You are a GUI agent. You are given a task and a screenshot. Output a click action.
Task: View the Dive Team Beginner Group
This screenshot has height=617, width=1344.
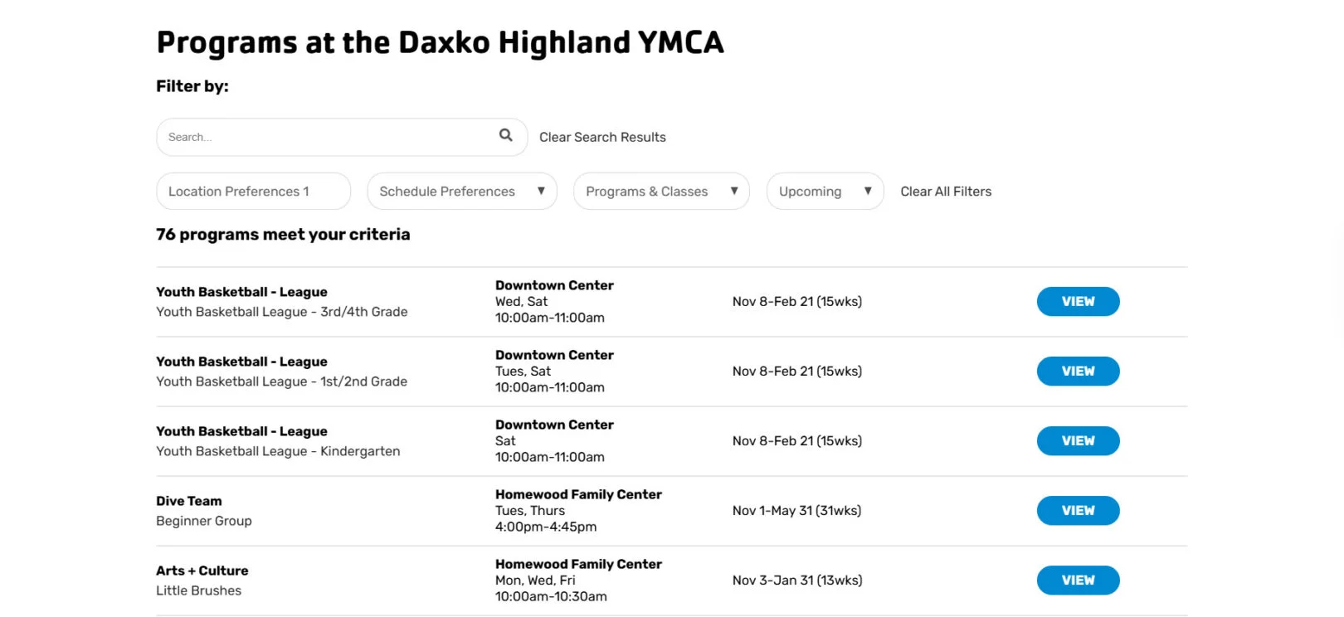tap(1078, 511)
